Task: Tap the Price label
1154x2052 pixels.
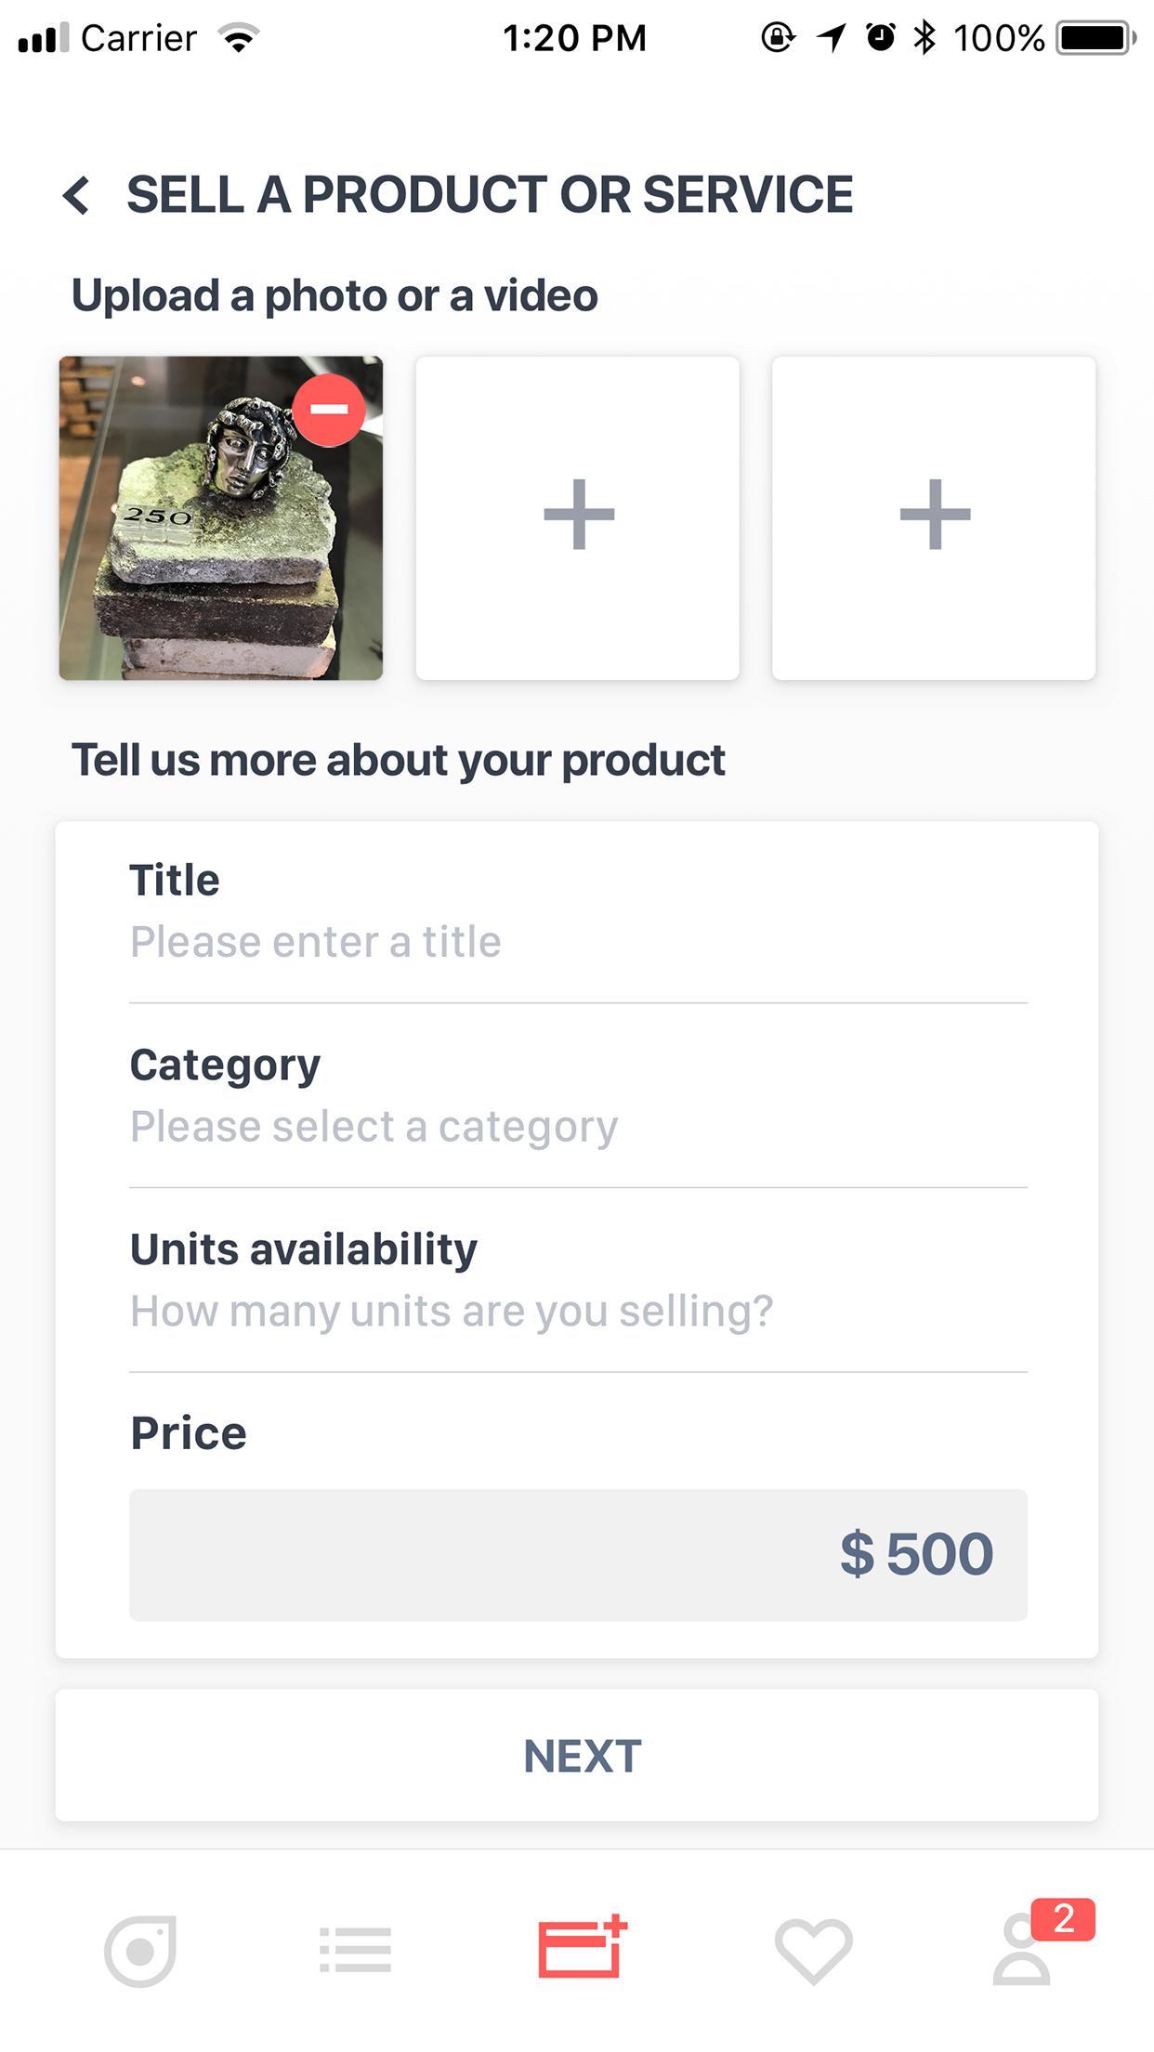Action: [188, 1432]
